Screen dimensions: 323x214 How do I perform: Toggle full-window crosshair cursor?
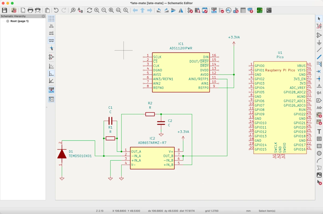pos(51,48)
